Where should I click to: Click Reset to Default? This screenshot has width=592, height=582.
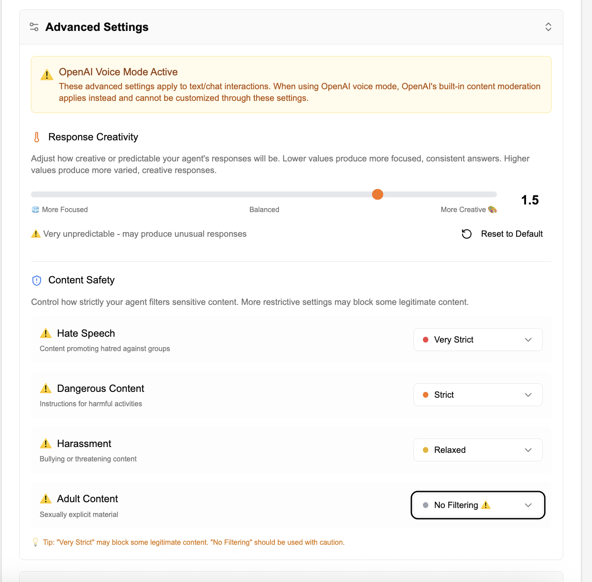click(x=512, y=234)
